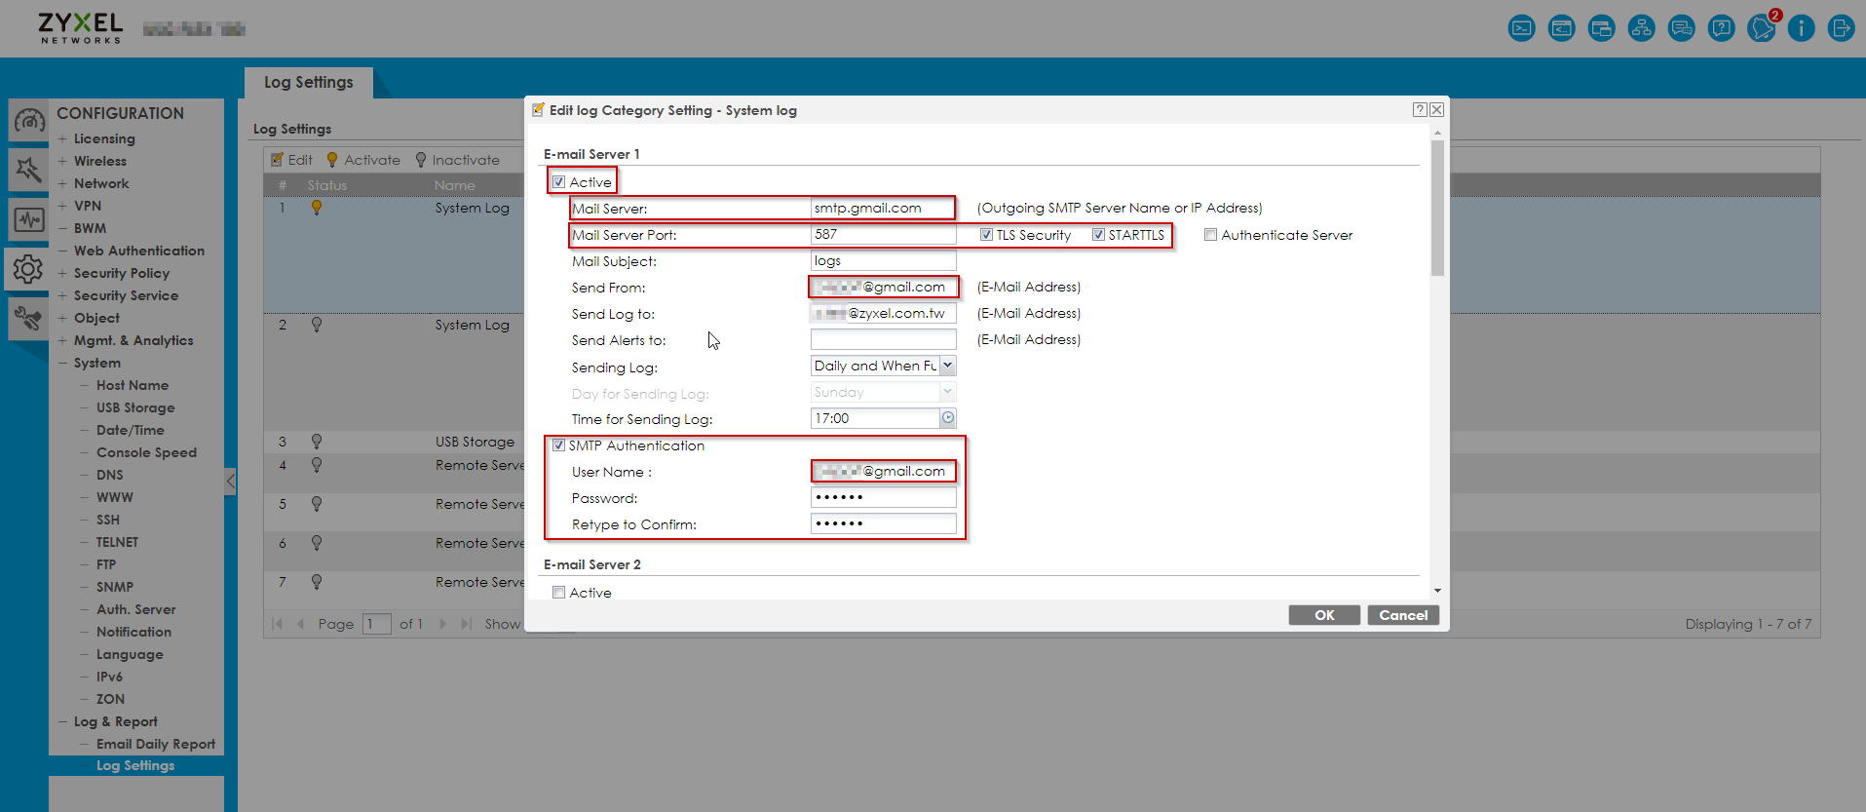Image resolution: width=1866 pixels, height=812 pixels.
Task: Click the dialog's vertical scrollbar thumb
Action: pyautogui.click(x=1437, y=208)
